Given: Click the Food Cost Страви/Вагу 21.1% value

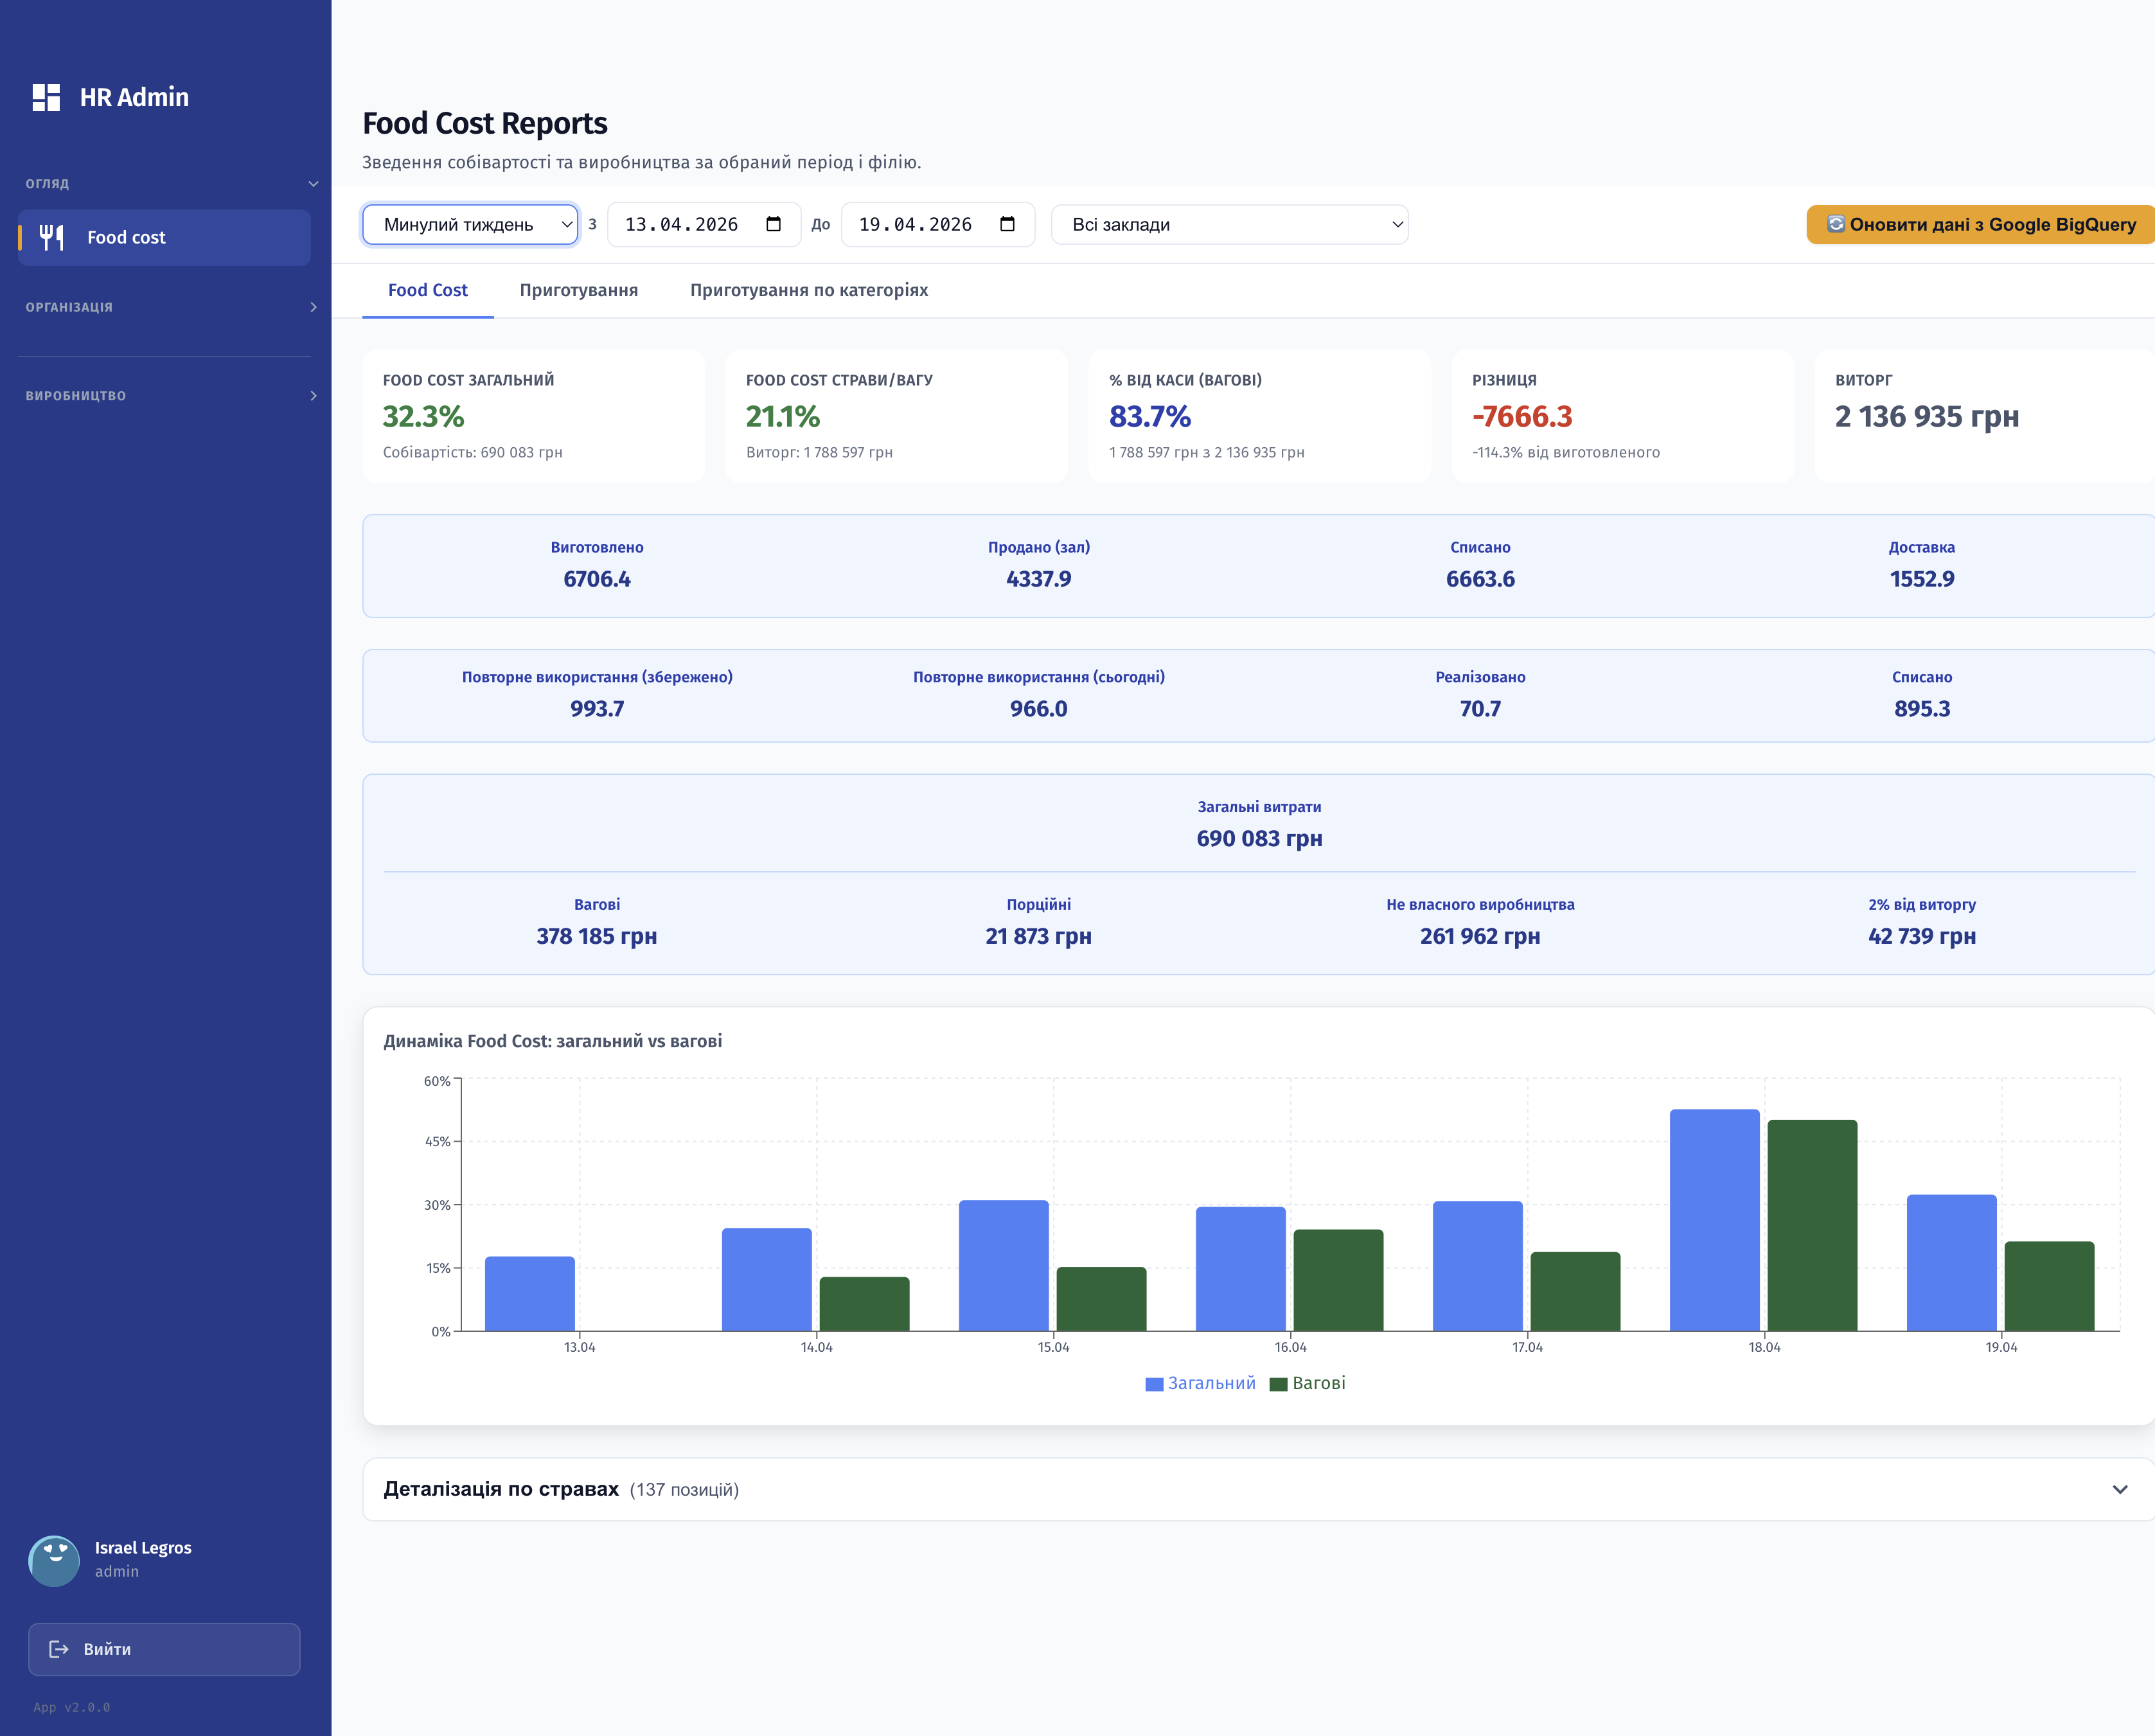Looking at the screenshot, I should tap(783, 416).
